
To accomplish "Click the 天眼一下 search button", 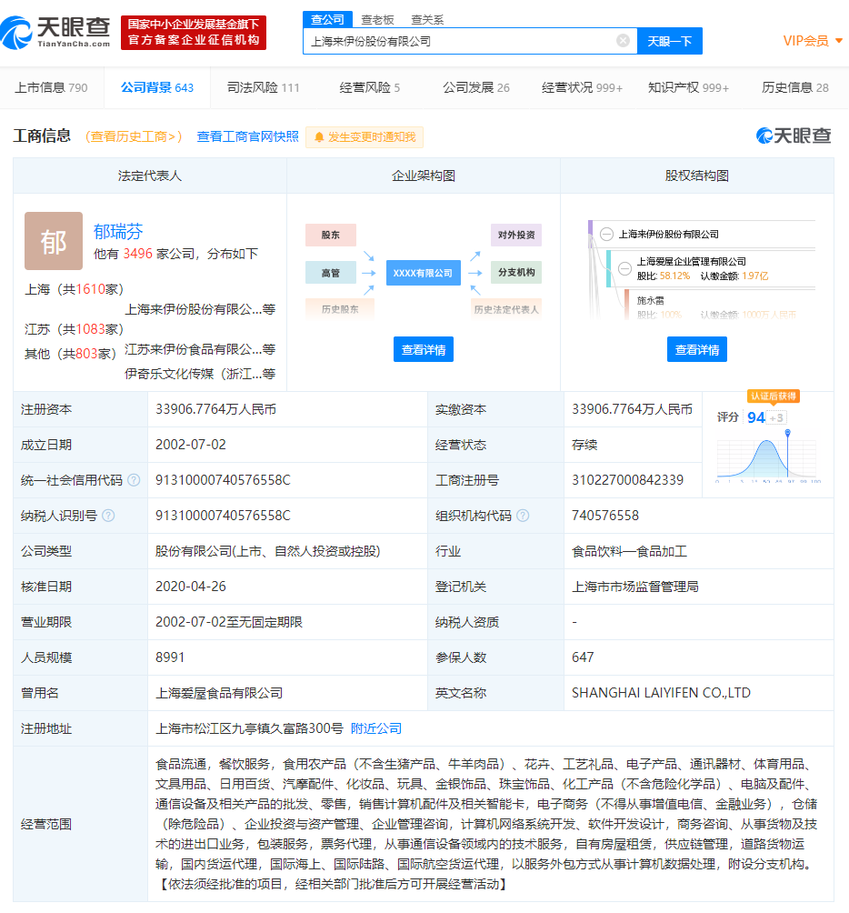I will pyautogui.click(x=670, y=41).
